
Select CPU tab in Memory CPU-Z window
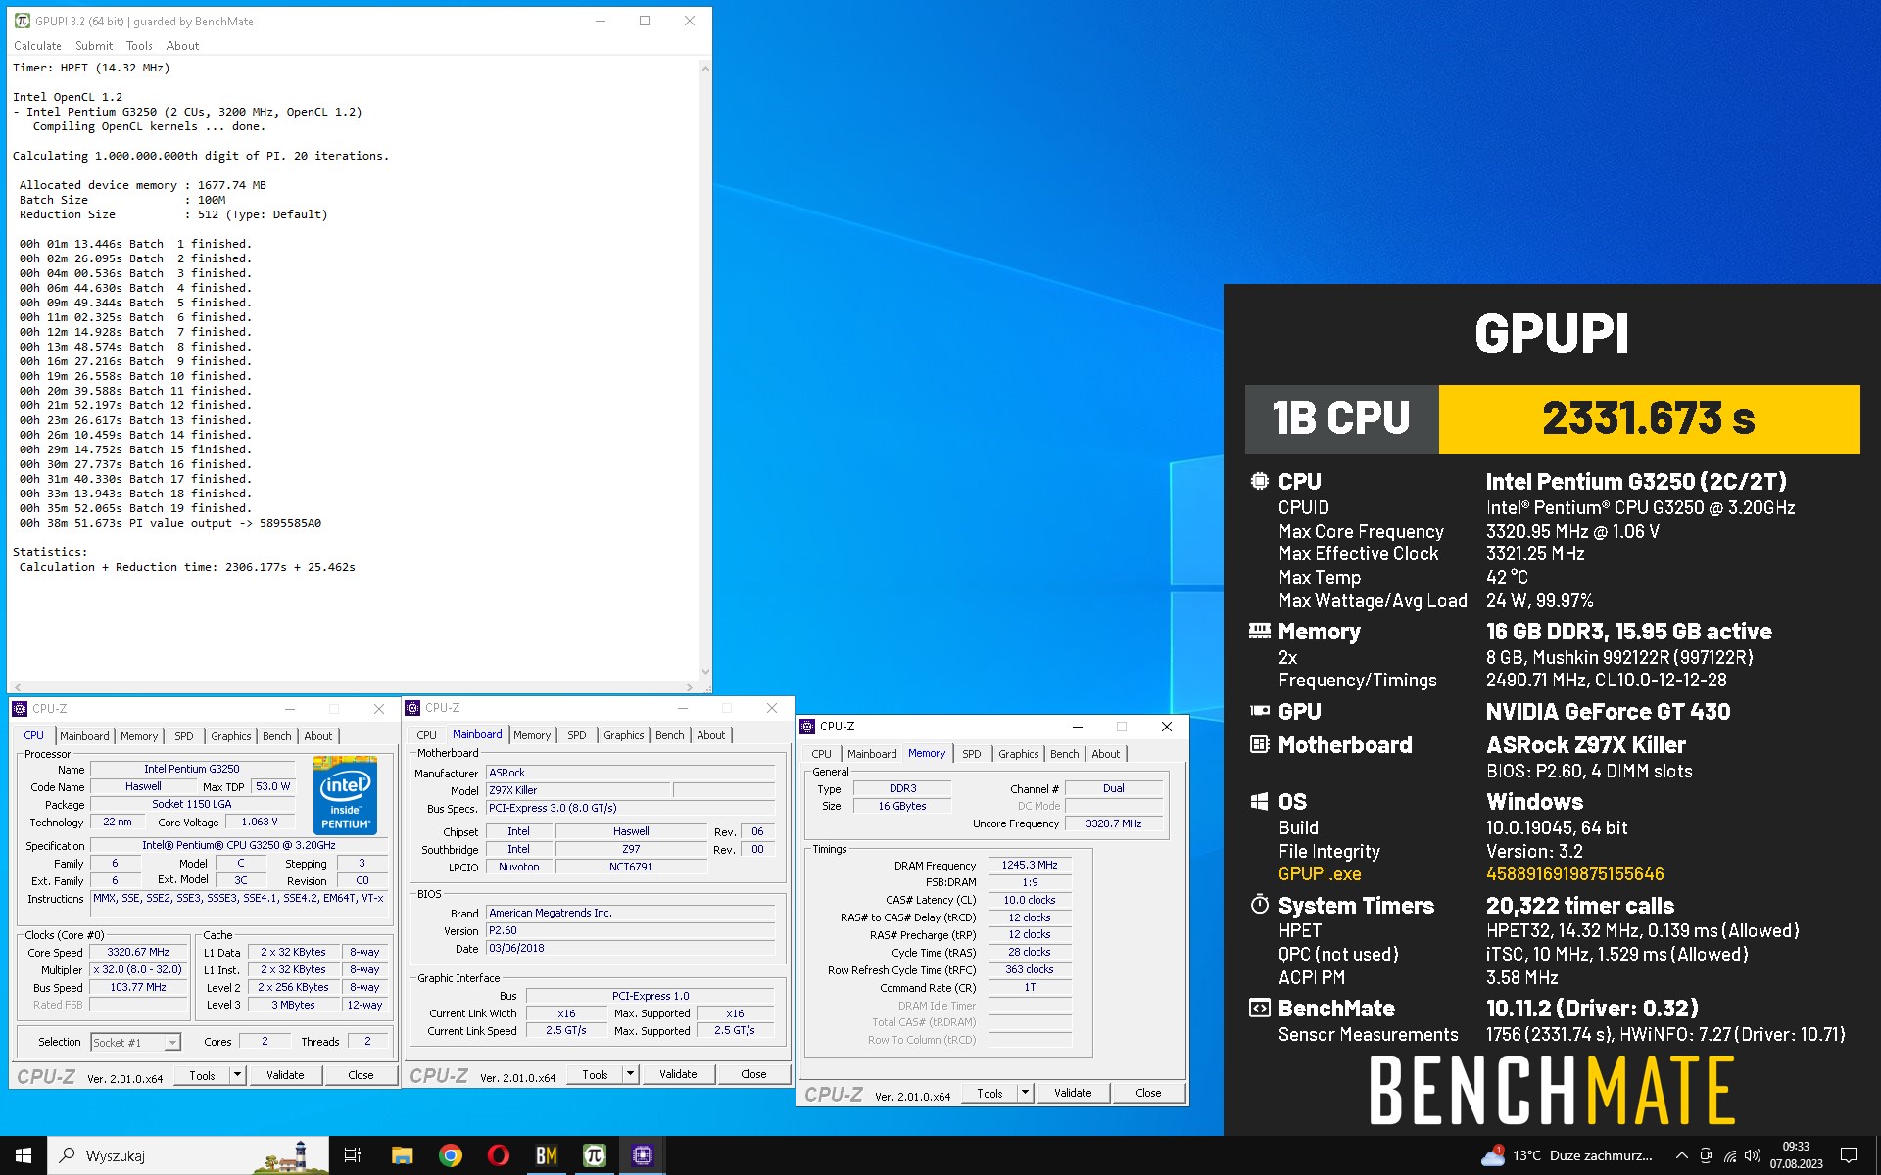click(x=822, y=754)
